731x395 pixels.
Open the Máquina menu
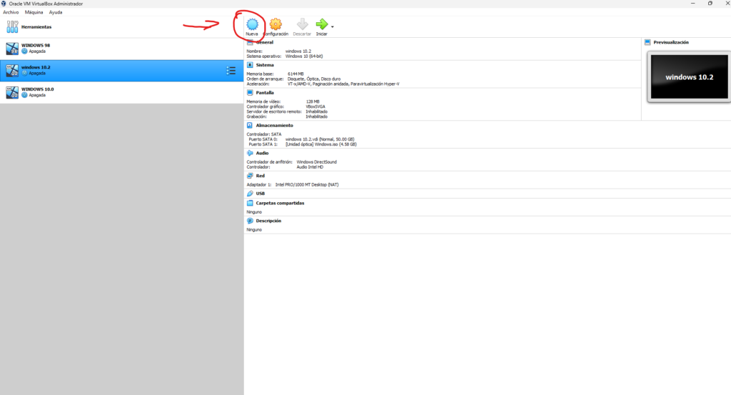(33, 12)
